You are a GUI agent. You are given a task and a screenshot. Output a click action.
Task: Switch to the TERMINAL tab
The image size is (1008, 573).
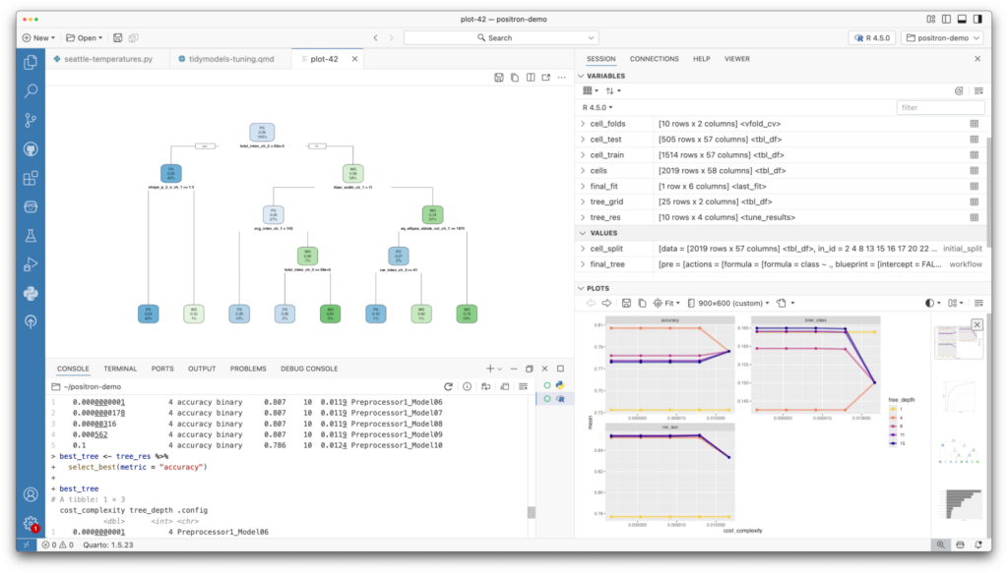tap(119, 369)
